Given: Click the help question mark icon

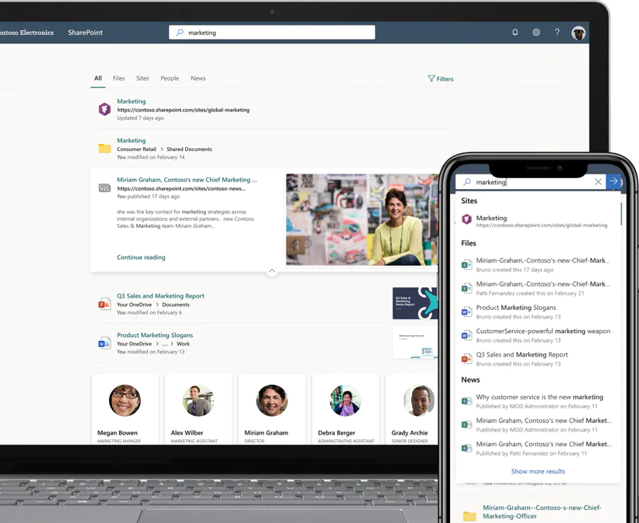Looking at the screenshot, I should click(x=557, y=33).
